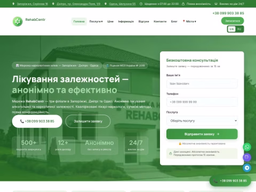Open the Відгуки menu item
This screenshot has height=192, width=256.
click(x=143, y=21)
